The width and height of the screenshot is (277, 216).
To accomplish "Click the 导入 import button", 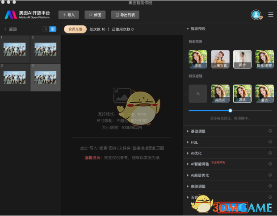I will 69,15.
